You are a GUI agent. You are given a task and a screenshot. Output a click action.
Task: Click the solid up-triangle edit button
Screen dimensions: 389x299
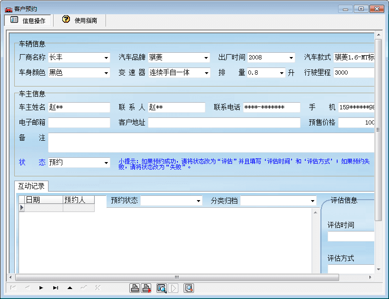click(x=70, y=288)
